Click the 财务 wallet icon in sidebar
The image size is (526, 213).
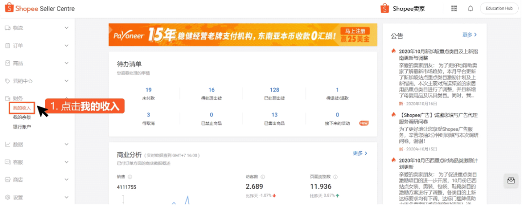(7, 98)
